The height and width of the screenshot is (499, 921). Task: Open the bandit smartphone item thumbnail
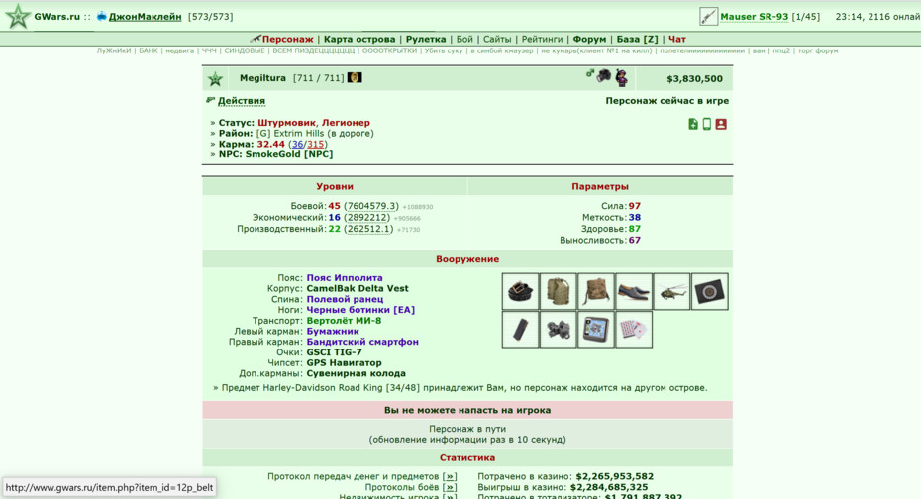click(520, 330)
